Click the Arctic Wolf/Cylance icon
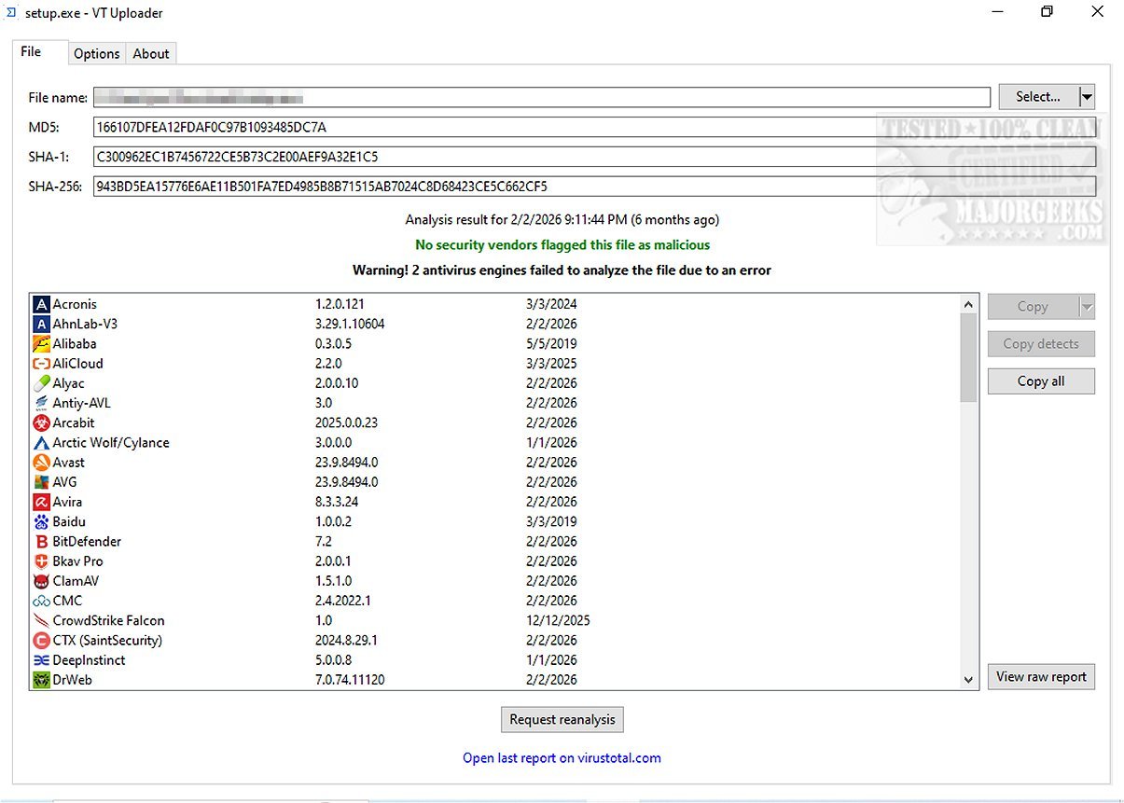The image size is (1124, 803). coord(41,443)
